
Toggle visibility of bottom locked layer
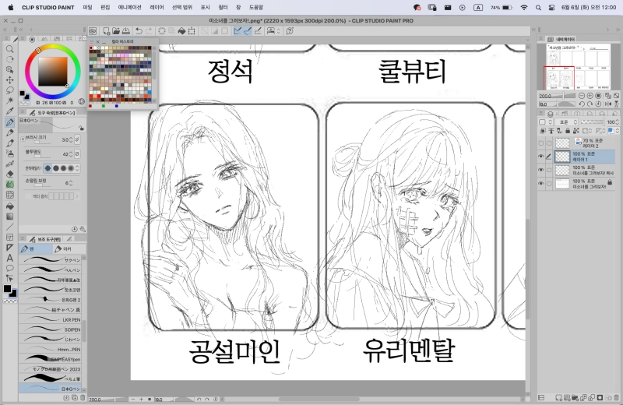(541, 182)
